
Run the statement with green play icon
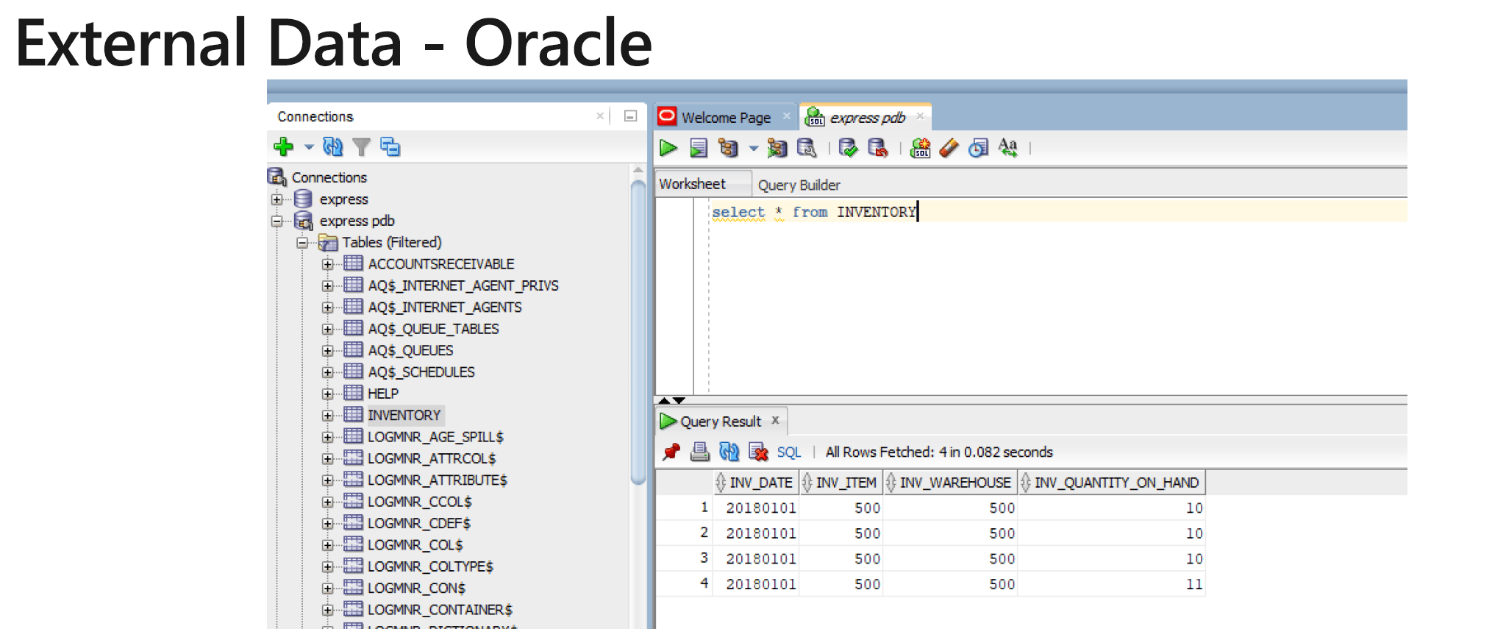tap(668, 148)
